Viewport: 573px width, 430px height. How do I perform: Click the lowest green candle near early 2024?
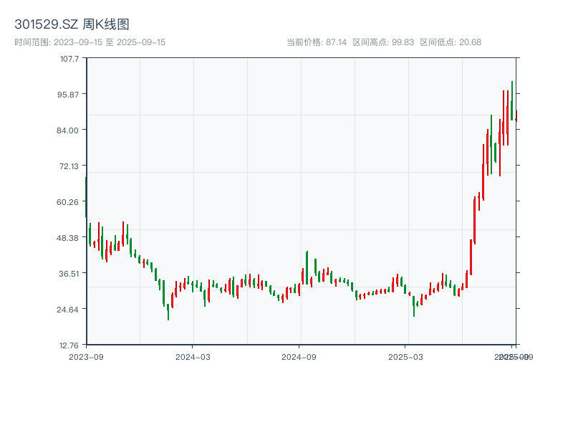click(168, 311)
